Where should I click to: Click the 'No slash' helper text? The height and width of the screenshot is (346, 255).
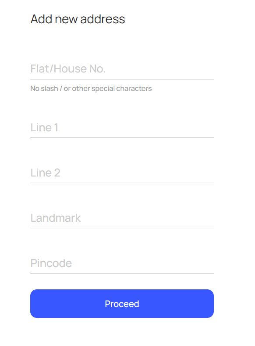pos(91,89)
